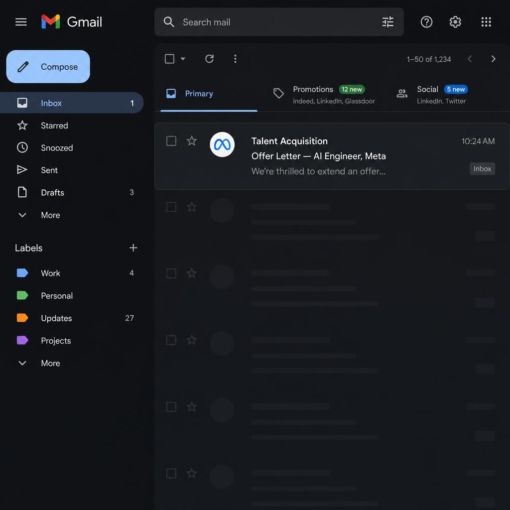Open the three-dot more options menu
Viewport: 510px width, 510px height.
[235, 59]
